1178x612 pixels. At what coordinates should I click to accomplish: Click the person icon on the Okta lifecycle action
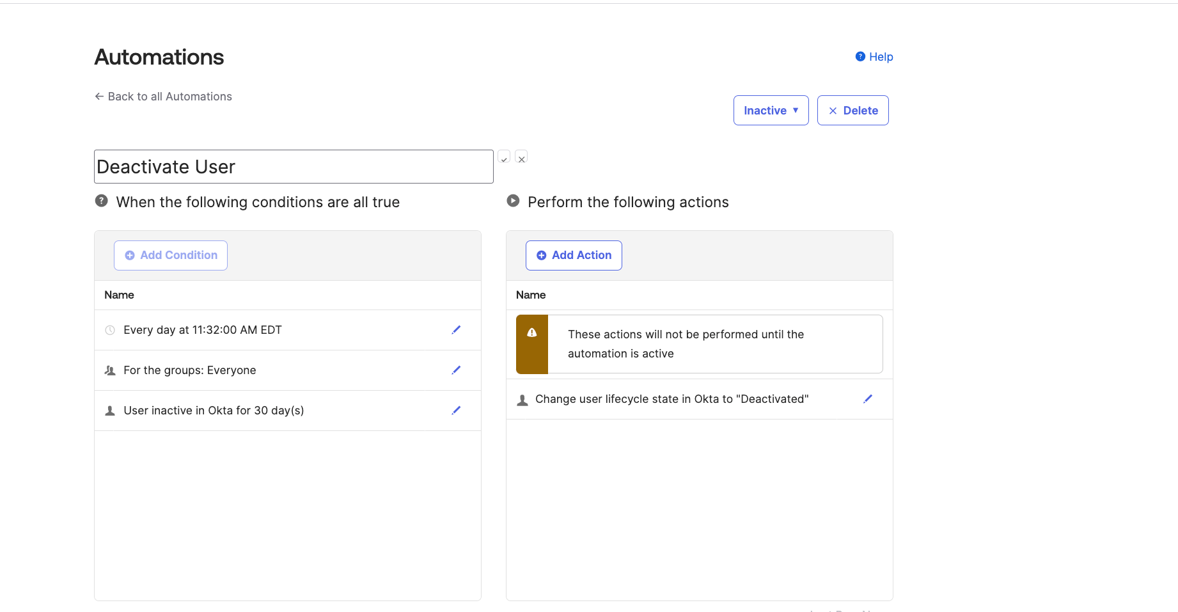tap(522, 399)
